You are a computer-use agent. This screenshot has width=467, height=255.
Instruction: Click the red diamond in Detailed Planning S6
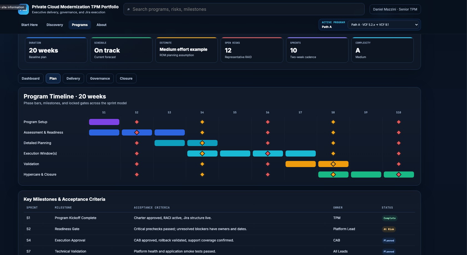pos(268,143)
